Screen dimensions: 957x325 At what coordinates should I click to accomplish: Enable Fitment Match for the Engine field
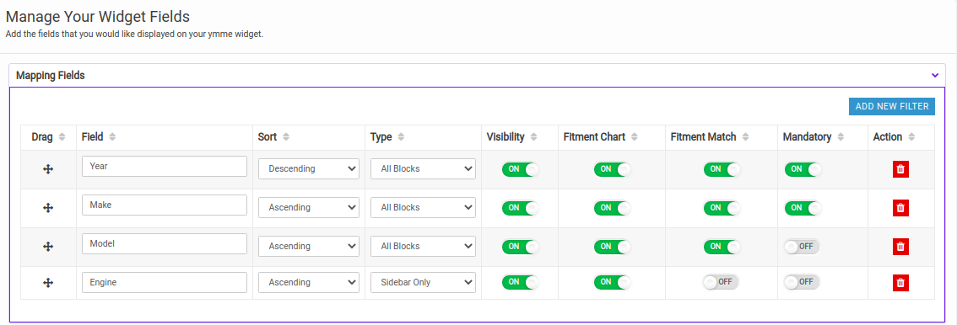point(720,282)
